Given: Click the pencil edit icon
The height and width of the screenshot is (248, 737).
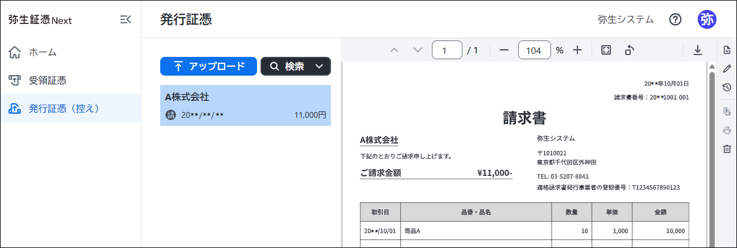Looking at the screenshot, I should (x=726, y=68).
